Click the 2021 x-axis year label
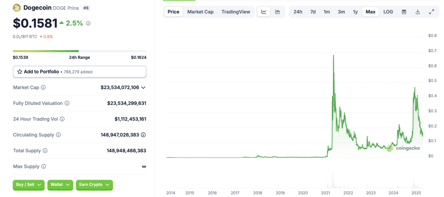444x197 pixels. (326, 193)
